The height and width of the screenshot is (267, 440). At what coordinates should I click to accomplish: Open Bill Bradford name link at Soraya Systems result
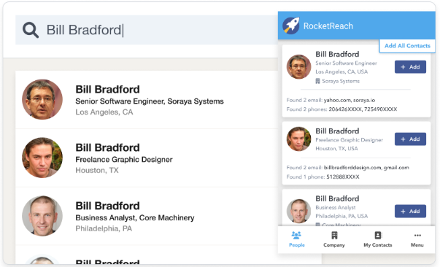107,89
